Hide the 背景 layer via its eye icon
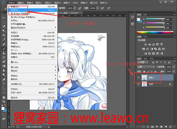This screenshot has height=129, width=177. pos(139,84)
